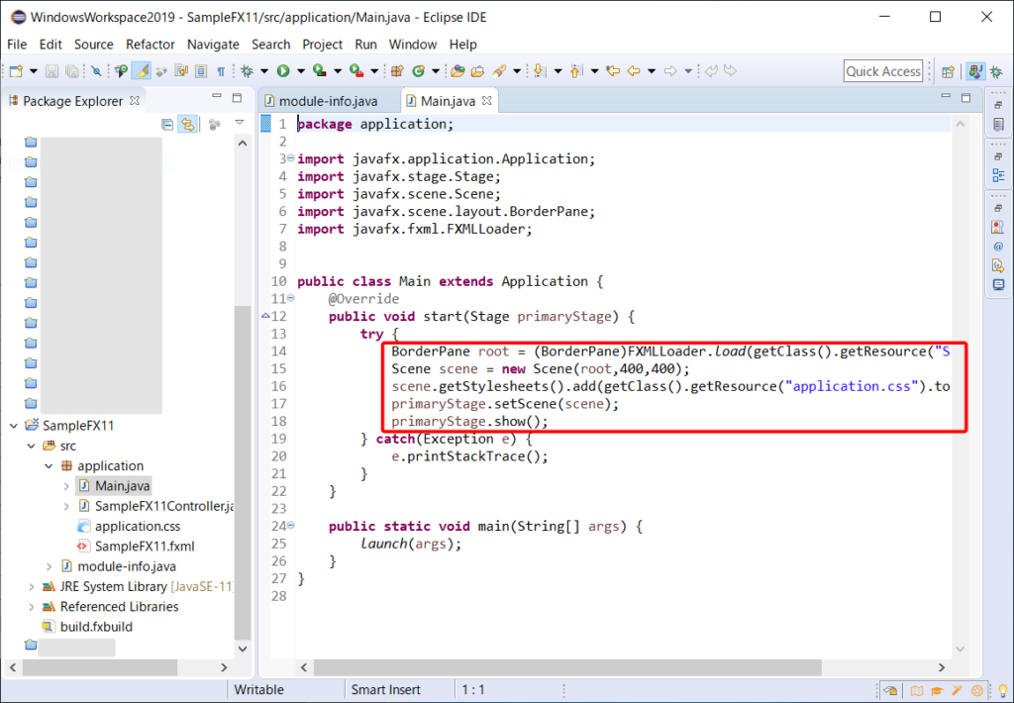Click inside the Quick Access field

tap(884, 71)
